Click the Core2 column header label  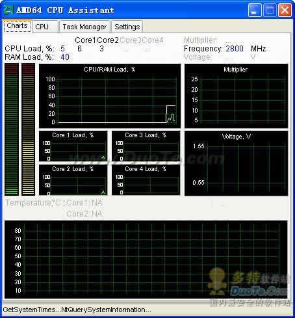pos(108,40)
